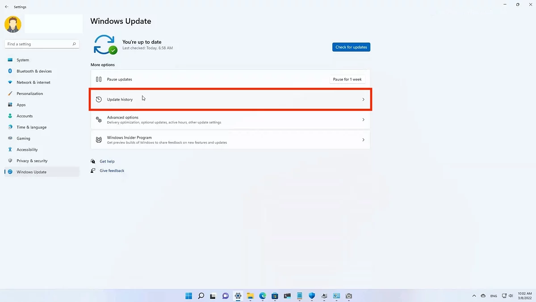The width and height of the screenshot is (536, 302).
Task: Open Task View from the taskbar
Action: tap(214, 296)
